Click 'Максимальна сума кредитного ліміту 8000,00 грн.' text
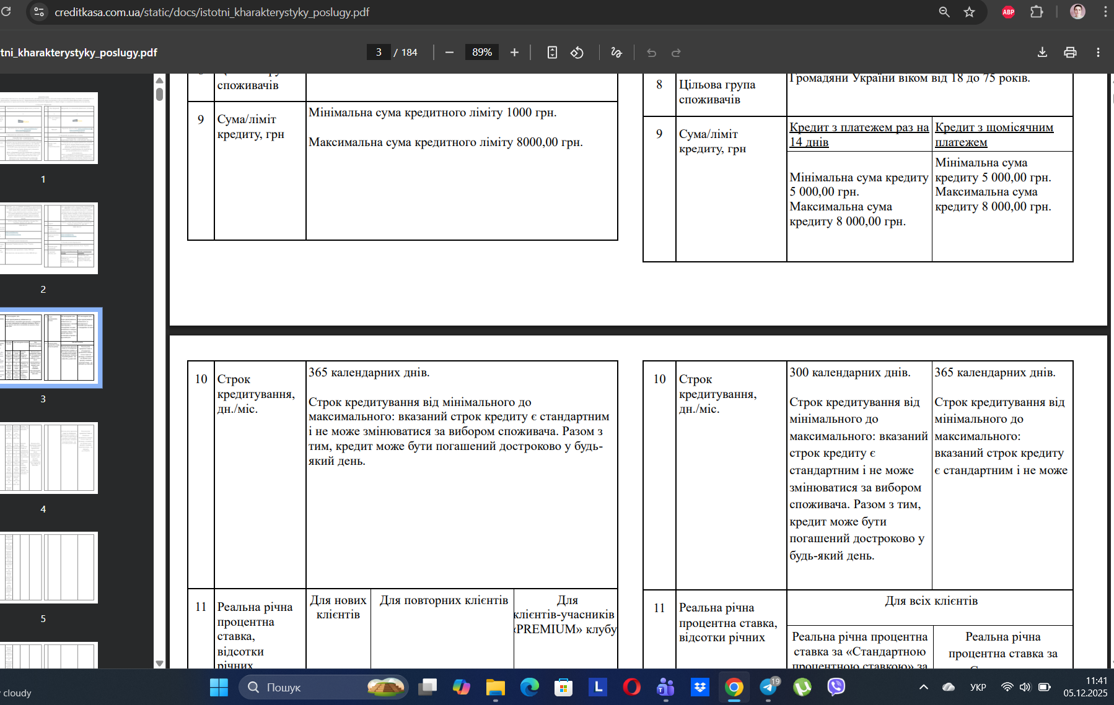 (445, 142)
